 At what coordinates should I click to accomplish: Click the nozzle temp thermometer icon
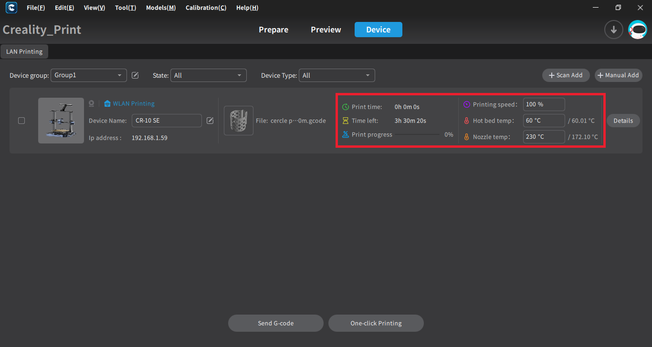pos(467,137)
